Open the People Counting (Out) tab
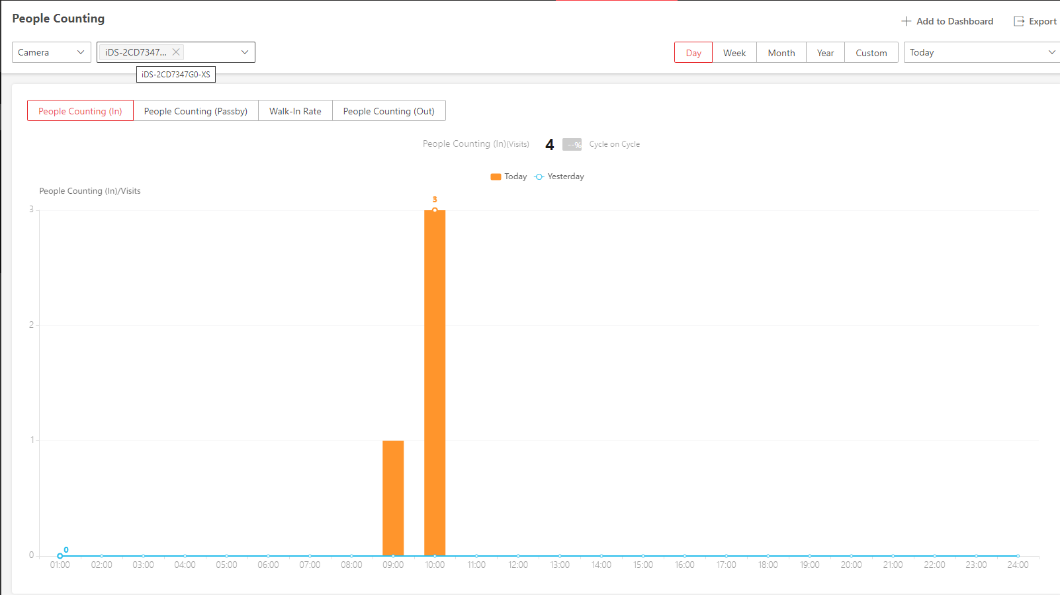Screen dimensions: 1060x595 click(388, 111)
